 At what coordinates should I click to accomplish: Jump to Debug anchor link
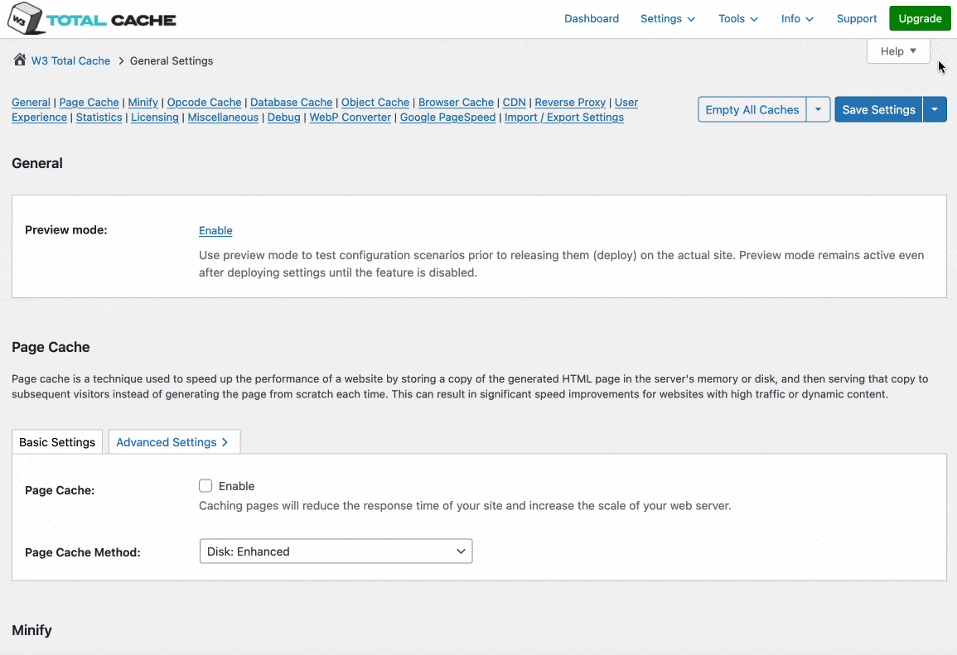[284, 117]
